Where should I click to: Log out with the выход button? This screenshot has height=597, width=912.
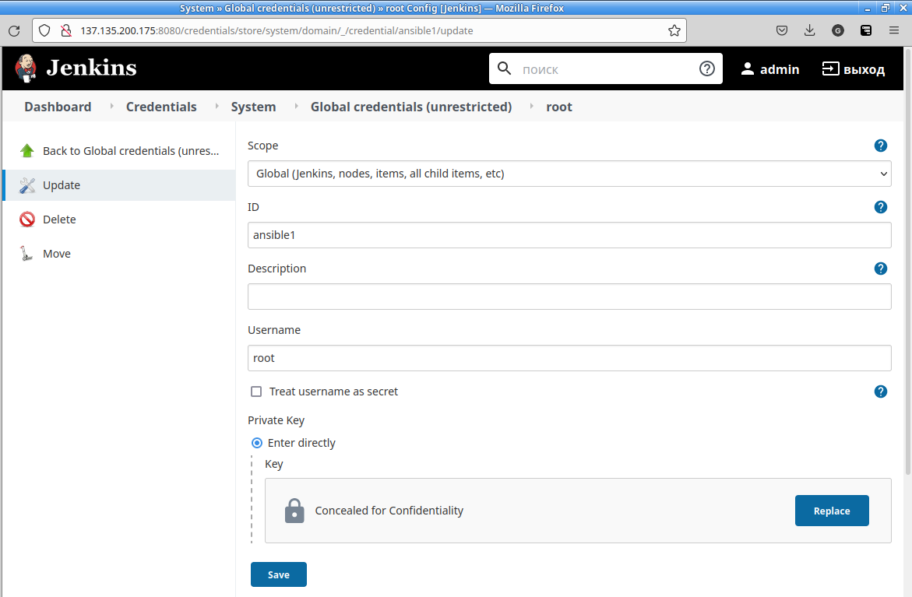pyautogui.click(x=854, y=69)
